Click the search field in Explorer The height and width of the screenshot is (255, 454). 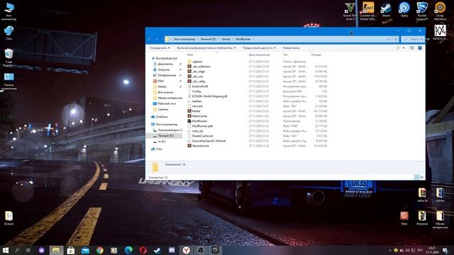click(413, 39)
